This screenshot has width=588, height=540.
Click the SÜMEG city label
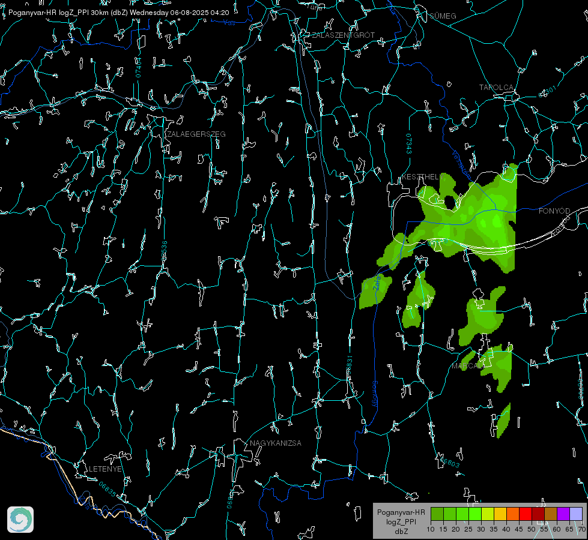443,16
